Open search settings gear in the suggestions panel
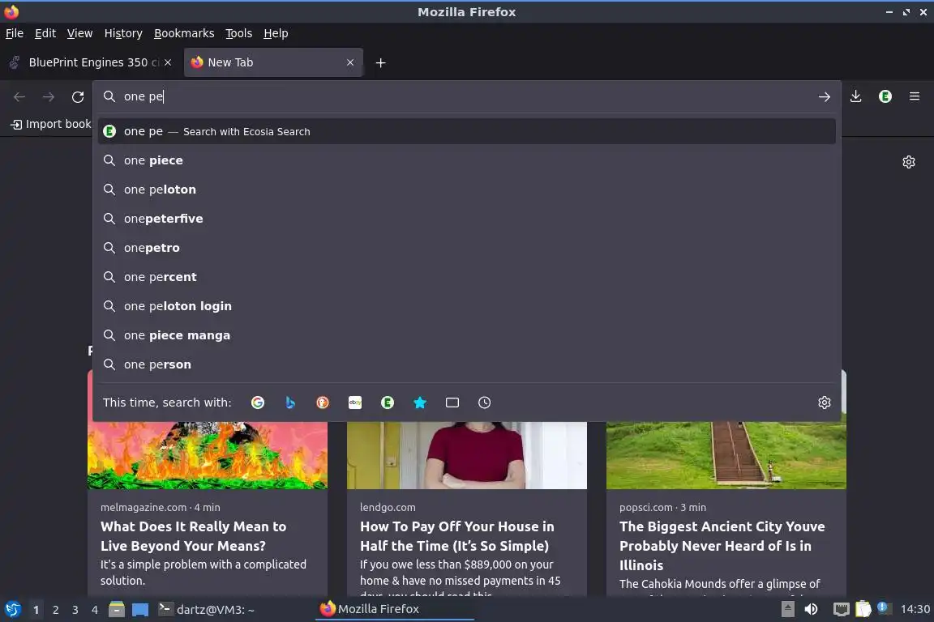 tap(825, 403)
